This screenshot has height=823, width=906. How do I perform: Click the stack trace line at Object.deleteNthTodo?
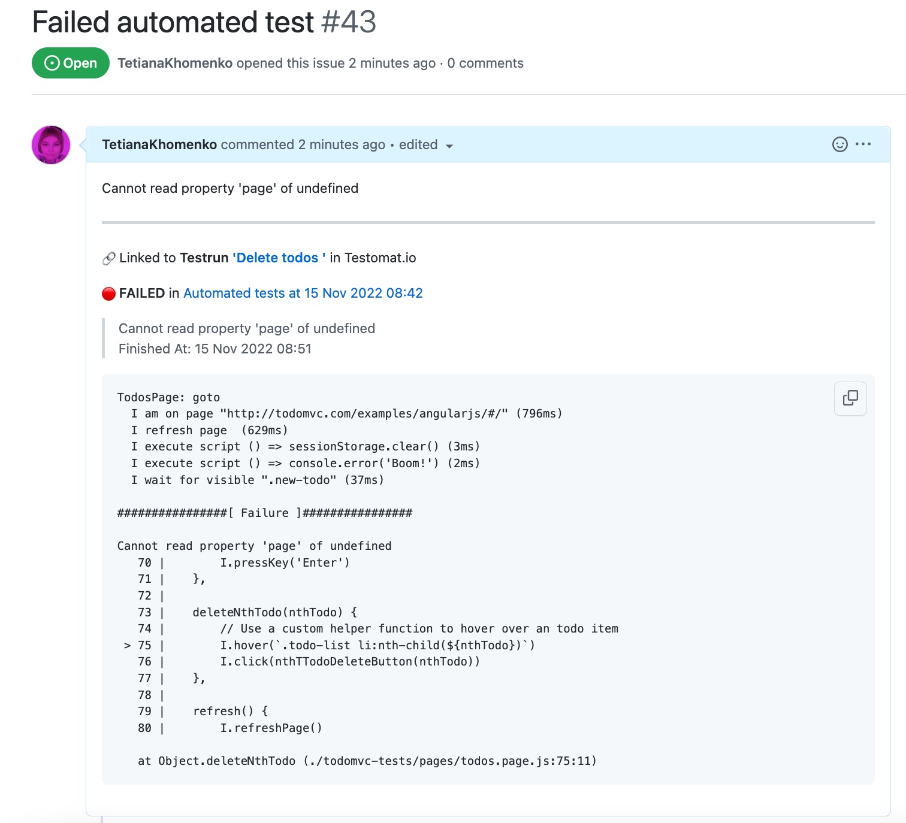pyautogui.click(x=367, y=761)
